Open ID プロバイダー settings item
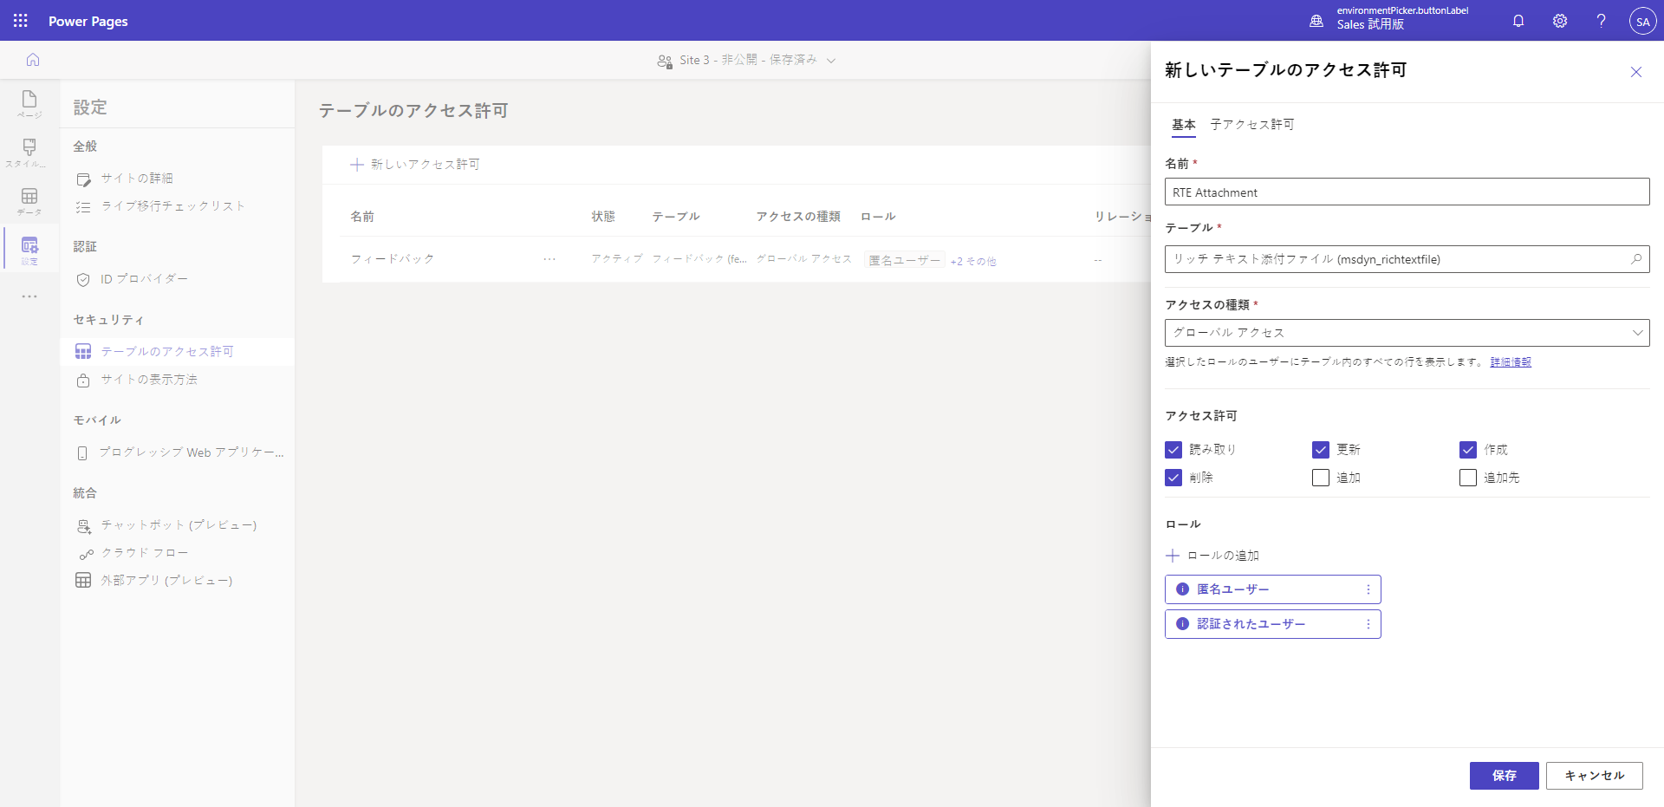 [144, 279]
